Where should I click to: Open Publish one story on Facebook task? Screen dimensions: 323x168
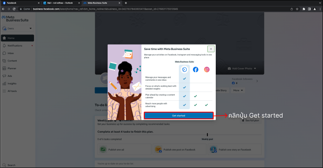pos(235,150)
